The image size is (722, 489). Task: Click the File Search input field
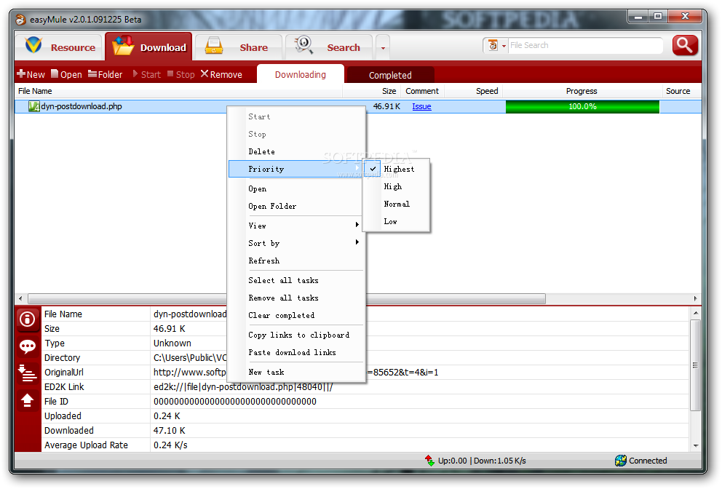[584, 45]
